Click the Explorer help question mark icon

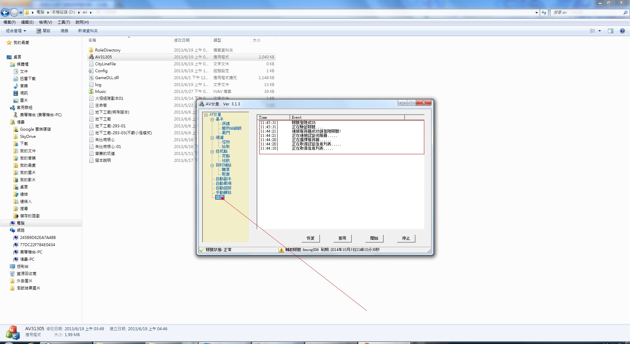[x=622, y=31]
